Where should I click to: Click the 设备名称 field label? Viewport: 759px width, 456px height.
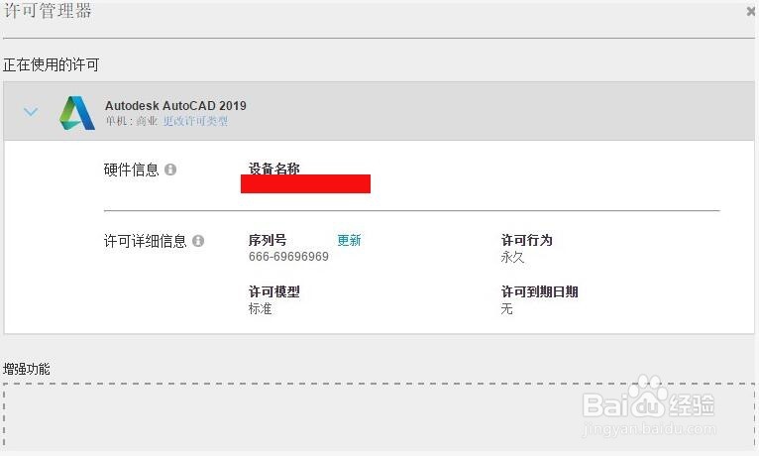point(273,169)
